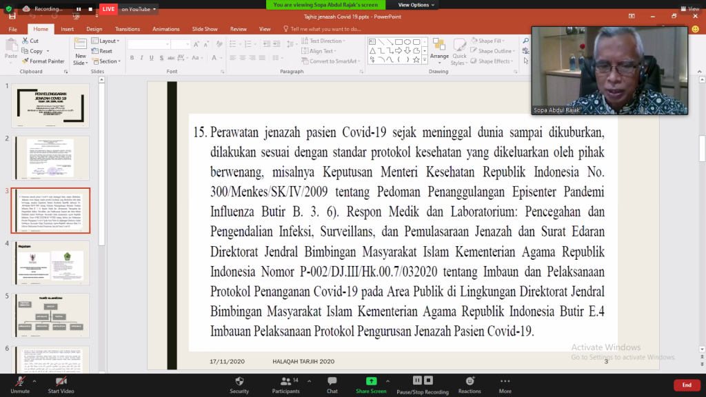Open the Review ribbon tab

(x=238, y=29)
